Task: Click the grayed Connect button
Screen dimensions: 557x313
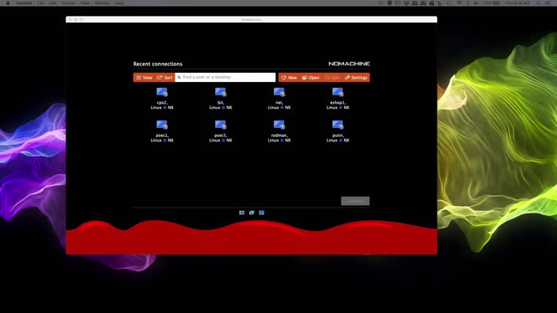Action: coord(355,201)
